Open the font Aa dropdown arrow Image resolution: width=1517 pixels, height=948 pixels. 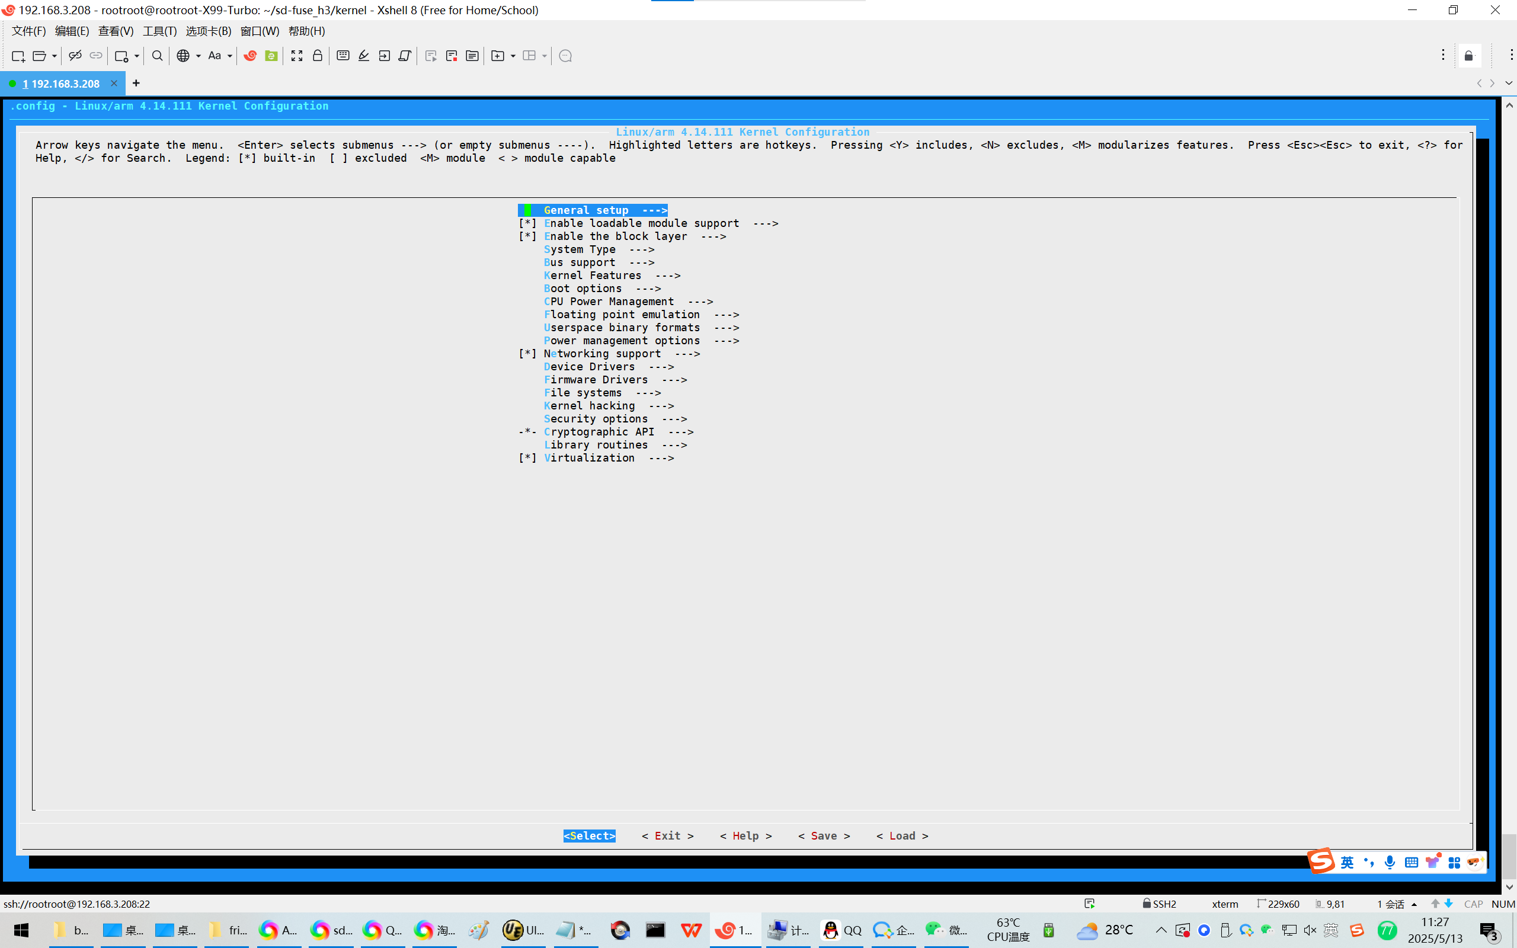tap(230, 56)
